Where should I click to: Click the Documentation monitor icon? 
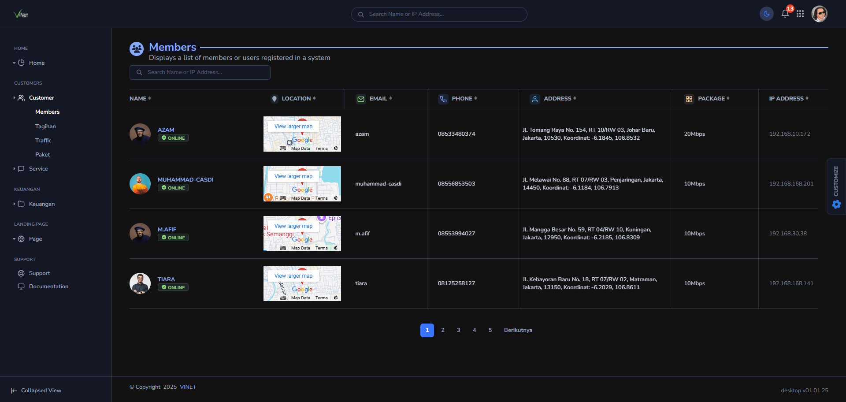(21, 287)
